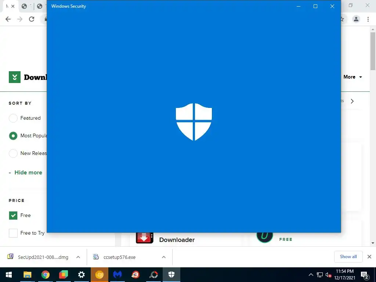Select the New Releases sort option

(13, 153)
